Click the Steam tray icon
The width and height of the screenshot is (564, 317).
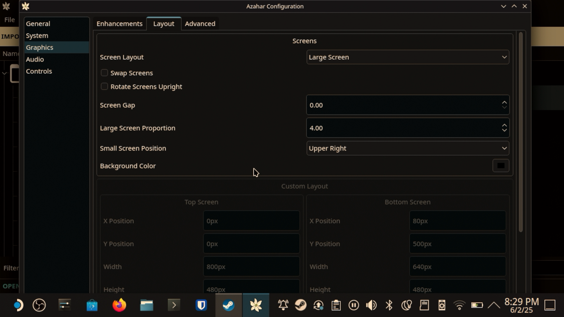[x=301, y=305]
